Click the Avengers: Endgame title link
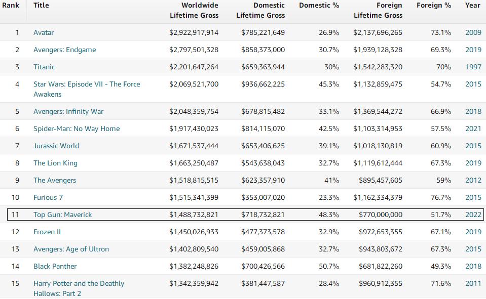This screenshot has width=486, height=299. tap(64, 50)
